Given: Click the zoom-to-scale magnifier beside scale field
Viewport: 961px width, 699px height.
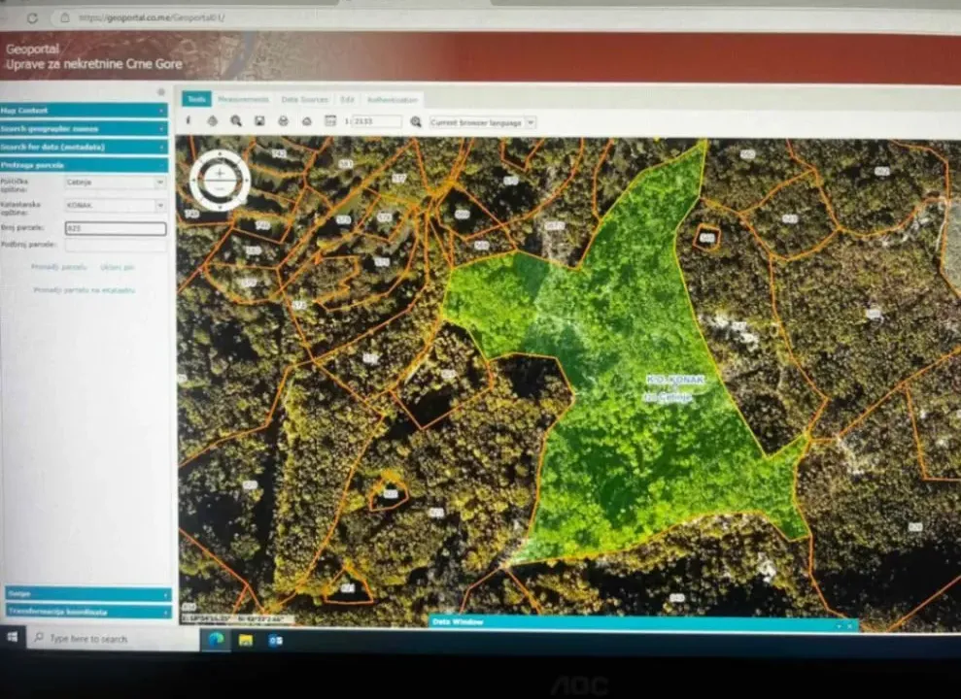Looking at the screenshot, I should tap(416, 122).
